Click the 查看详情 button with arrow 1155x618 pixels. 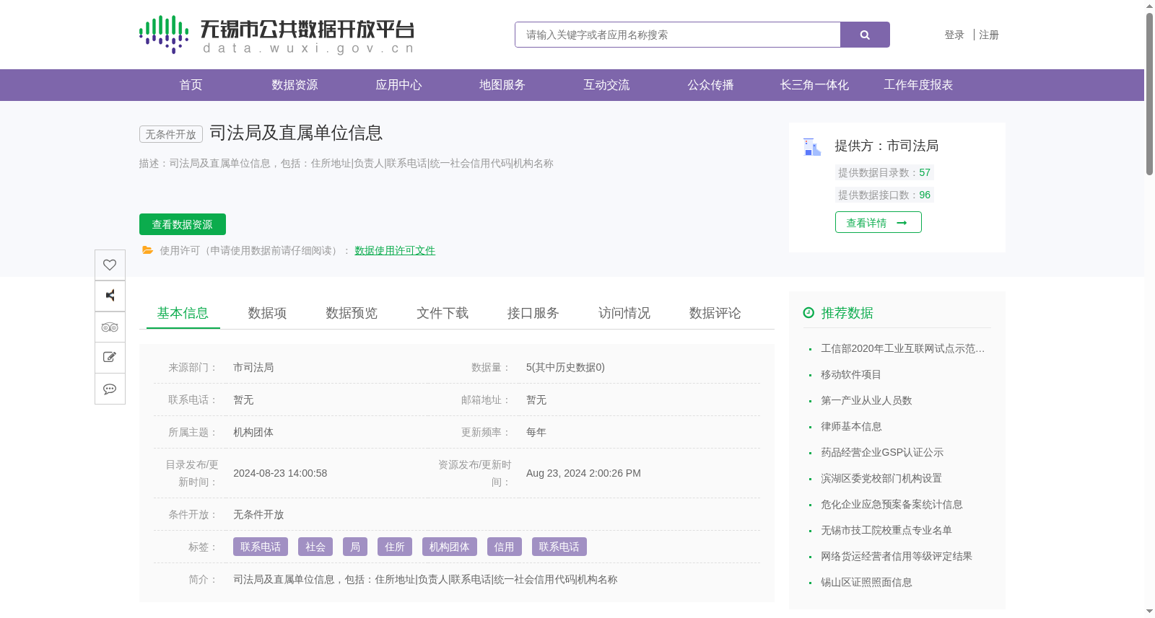click(x=879, y=222)
